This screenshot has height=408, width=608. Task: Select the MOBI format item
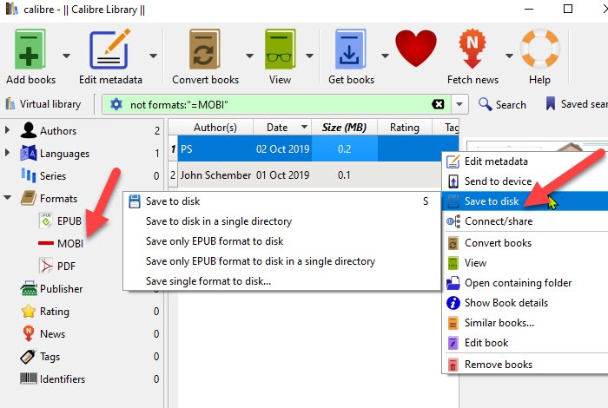(x=70, y=243)
